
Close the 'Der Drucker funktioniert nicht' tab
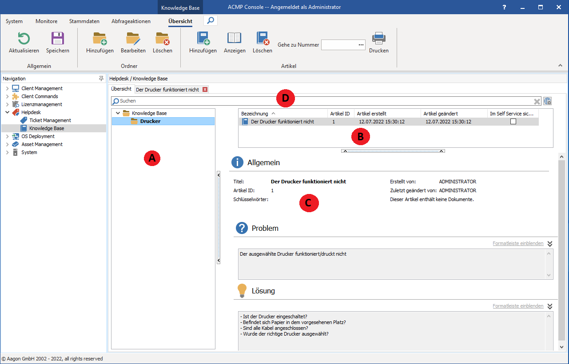205,89
